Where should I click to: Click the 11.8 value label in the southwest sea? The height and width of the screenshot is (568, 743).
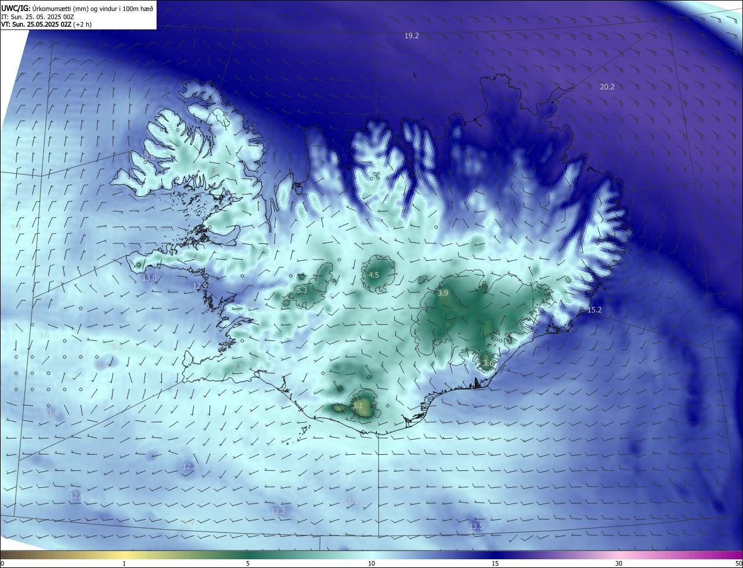[52, 413]
